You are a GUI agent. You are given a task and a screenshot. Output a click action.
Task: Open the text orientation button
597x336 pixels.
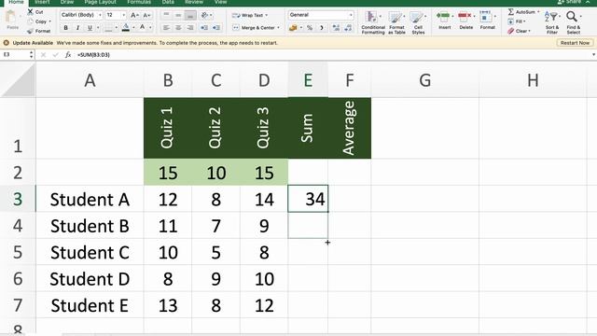[x=205, y=15]
